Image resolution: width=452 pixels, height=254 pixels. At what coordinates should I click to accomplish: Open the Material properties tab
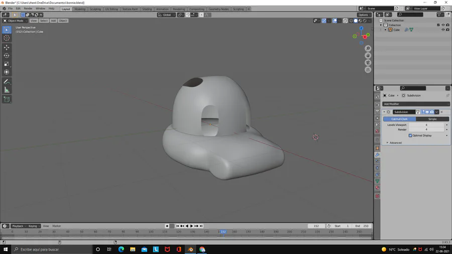click(x=377, y=188)
